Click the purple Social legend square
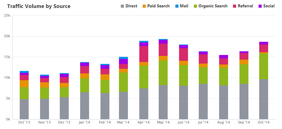This screenshot has width=282, height=129. (260, 6)
